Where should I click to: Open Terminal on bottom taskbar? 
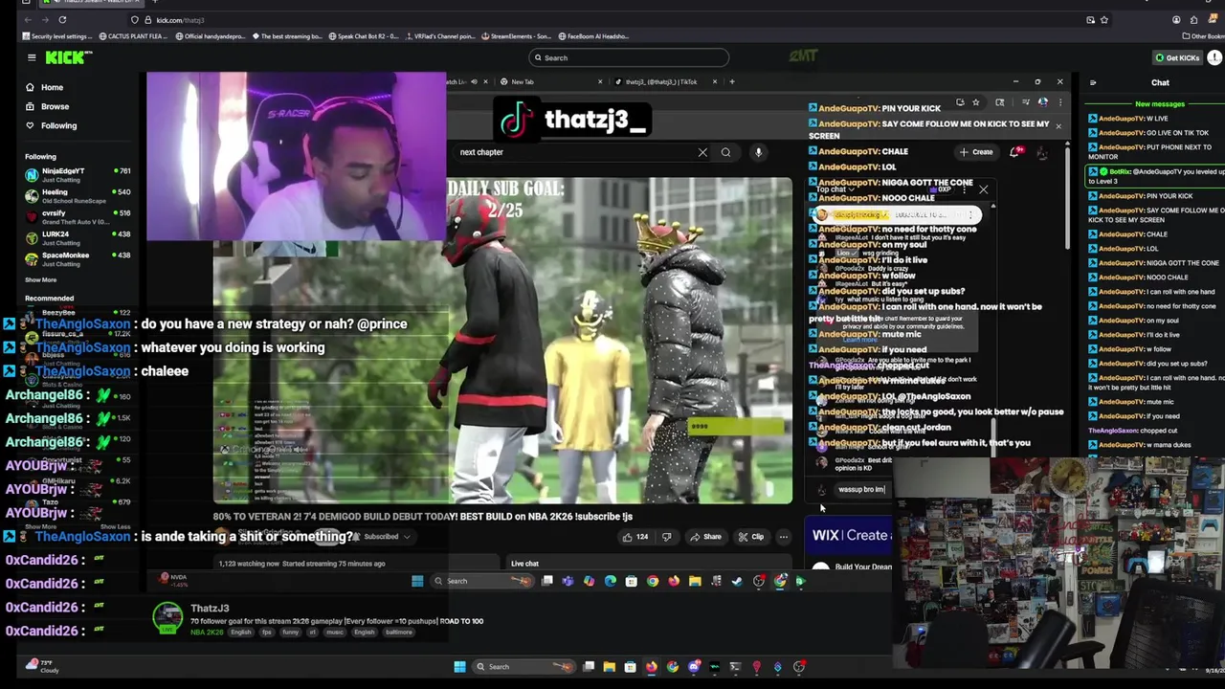click(735, 667)
